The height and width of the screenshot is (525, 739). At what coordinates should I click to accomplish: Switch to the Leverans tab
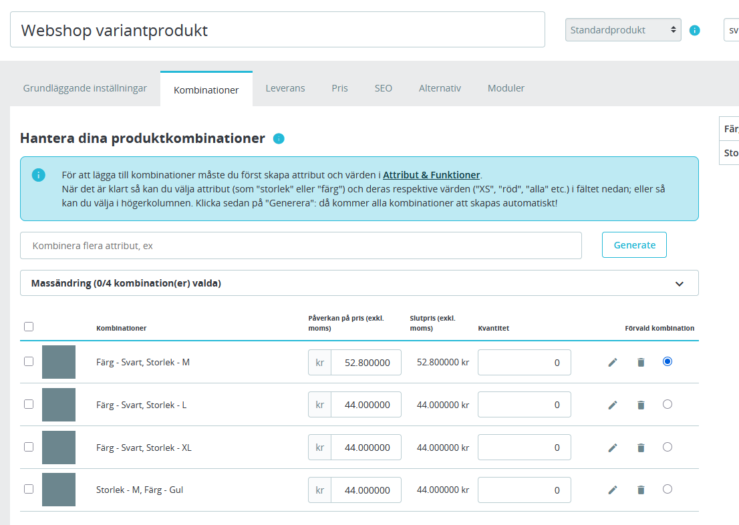[285, 88]
